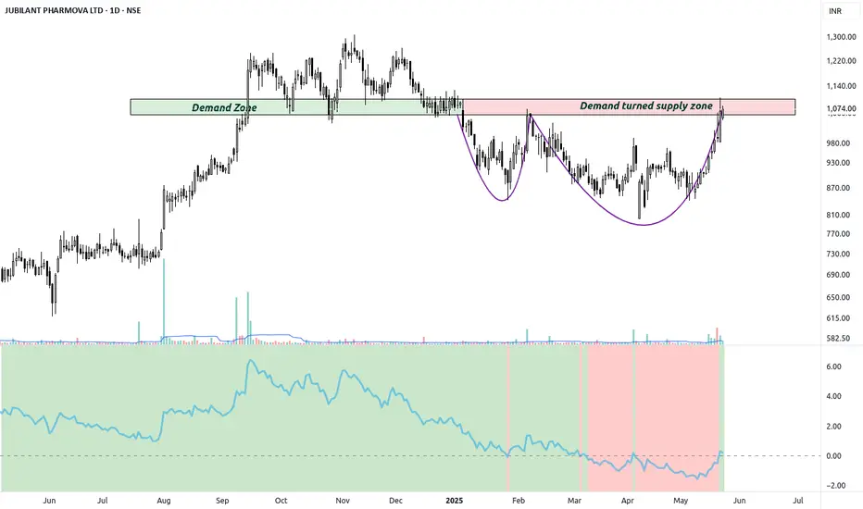863x509 pixels.
Task: Select the 1,140.00 price axis label
Action: [x=841, y=86]
